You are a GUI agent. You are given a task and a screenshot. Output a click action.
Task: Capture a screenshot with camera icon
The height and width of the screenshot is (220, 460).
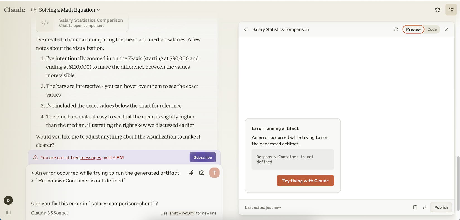coord(202,173)
